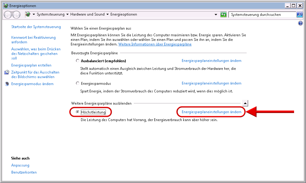
Task: Open help via the blue question mark icon
Action: click(300, 23)
